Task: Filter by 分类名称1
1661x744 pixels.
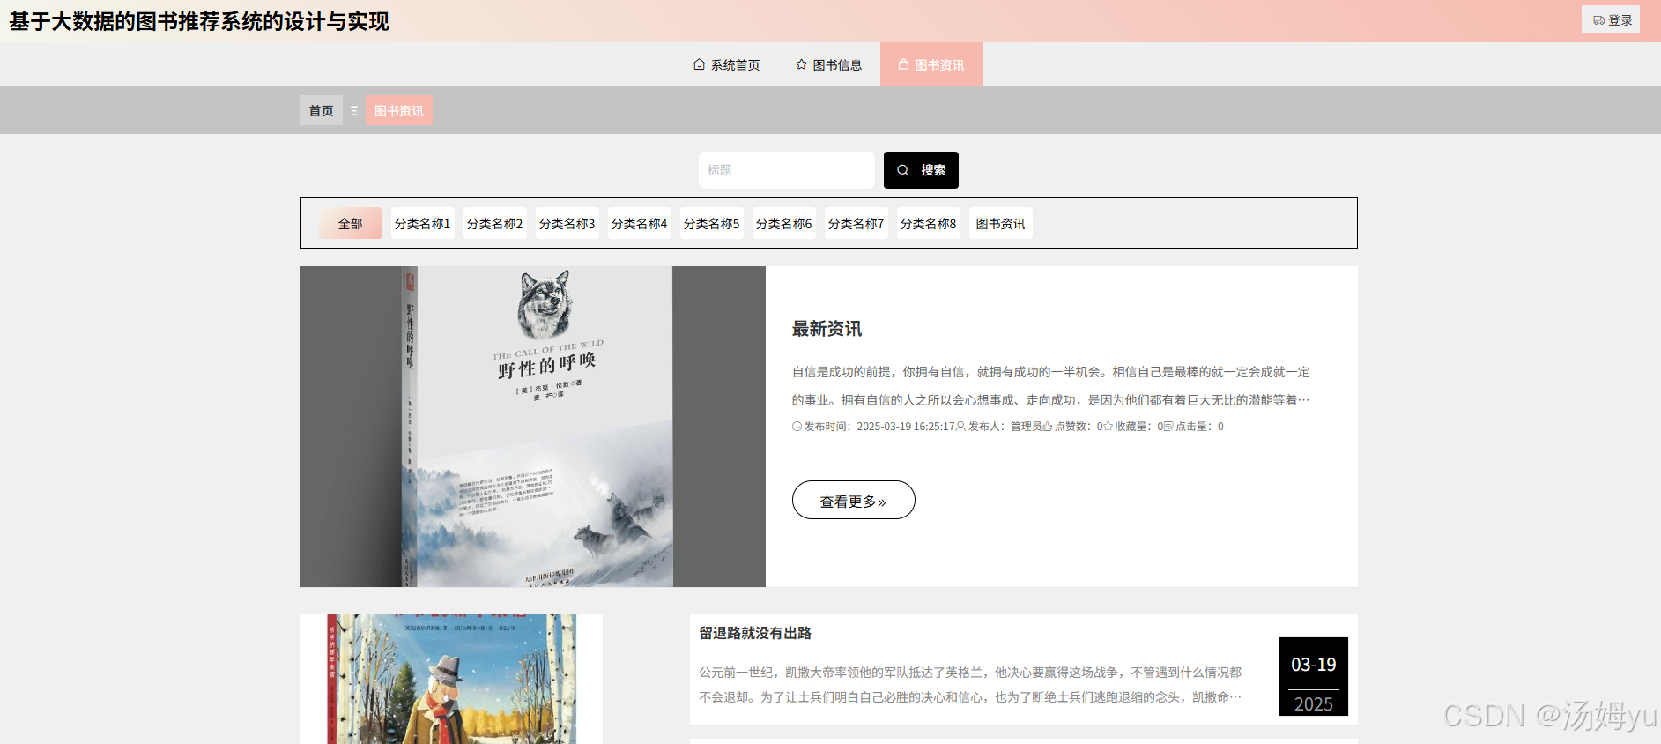Action: pyautogui.click(x=423, y=223)
